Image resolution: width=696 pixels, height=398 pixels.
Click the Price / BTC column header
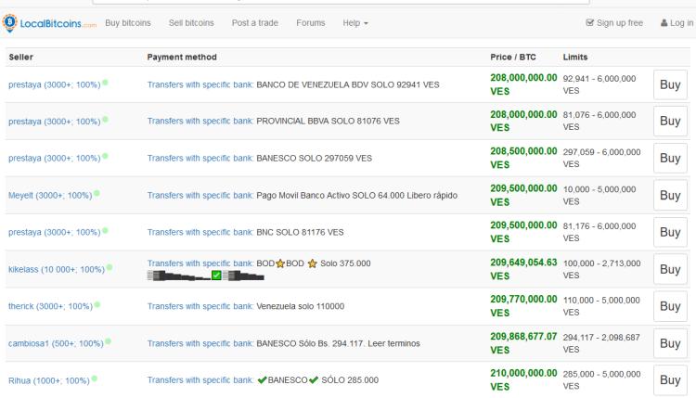(x=513, y=58)
